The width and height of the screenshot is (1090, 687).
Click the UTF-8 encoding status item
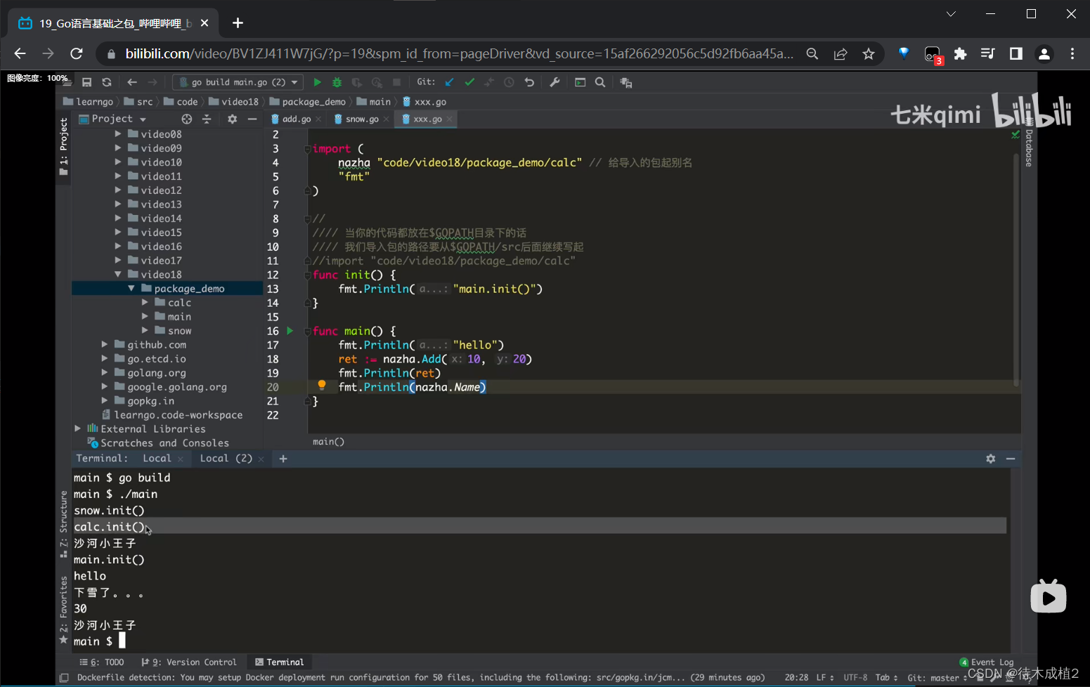pos(855,678)
